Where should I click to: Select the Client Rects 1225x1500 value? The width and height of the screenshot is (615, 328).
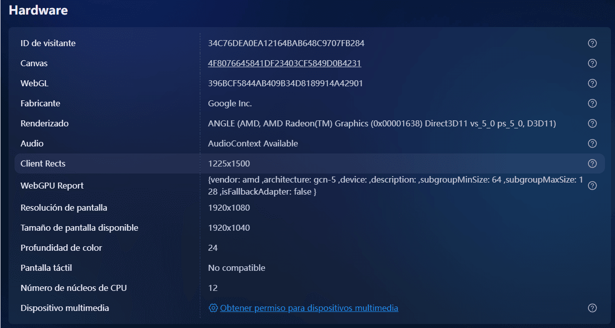coord(229,163)
